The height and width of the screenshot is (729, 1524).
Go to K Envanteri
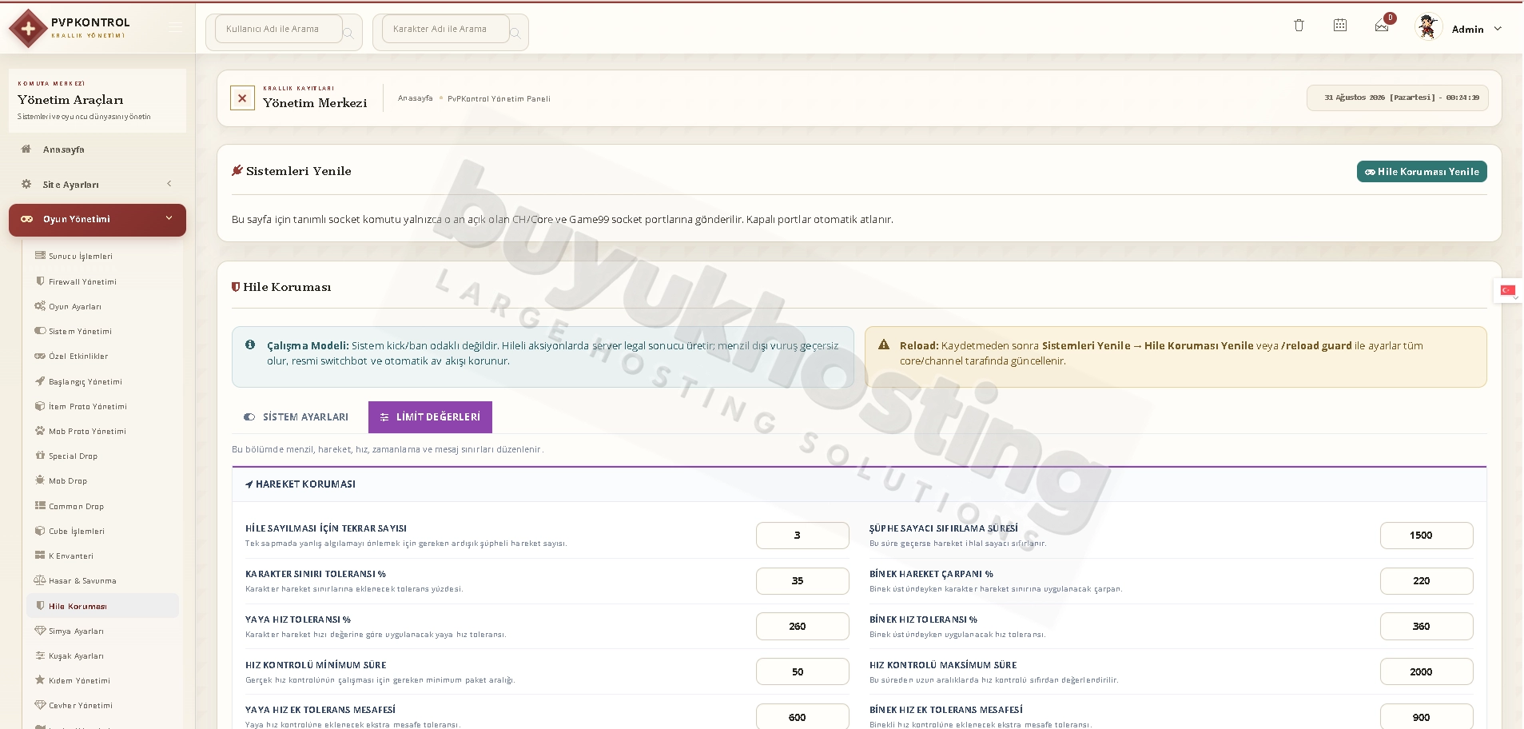(102, 556)
